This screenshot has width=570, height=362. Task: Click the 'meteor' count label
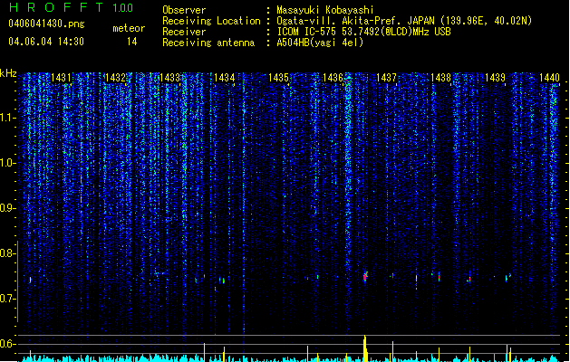click(129, 28)
